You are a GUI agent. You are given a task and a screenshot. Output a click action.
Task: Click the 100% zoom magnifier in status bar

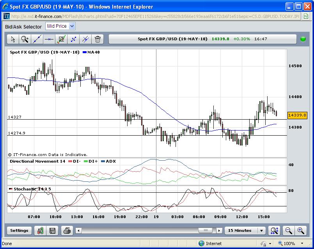tap(280, 244)
